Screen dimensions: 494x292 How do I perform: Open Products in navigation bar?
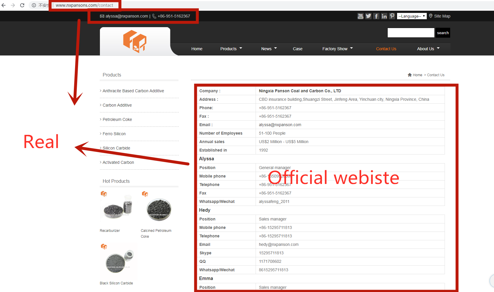pos(228,49)
